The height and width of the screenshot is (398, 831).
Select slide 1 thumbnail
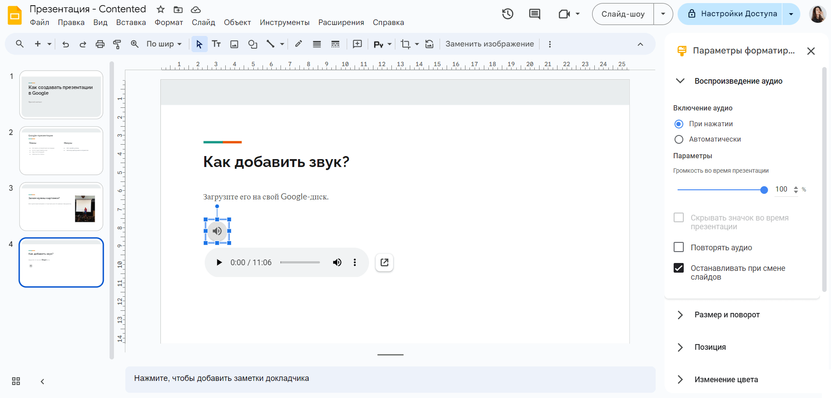click(x=61, y=95)
